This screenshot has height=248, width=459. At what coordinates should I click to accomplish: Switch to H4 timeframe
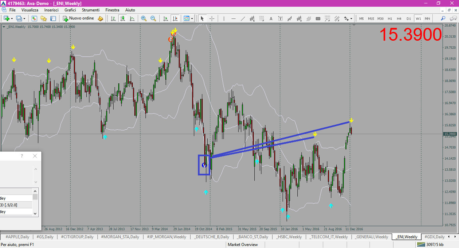point(399,18)
